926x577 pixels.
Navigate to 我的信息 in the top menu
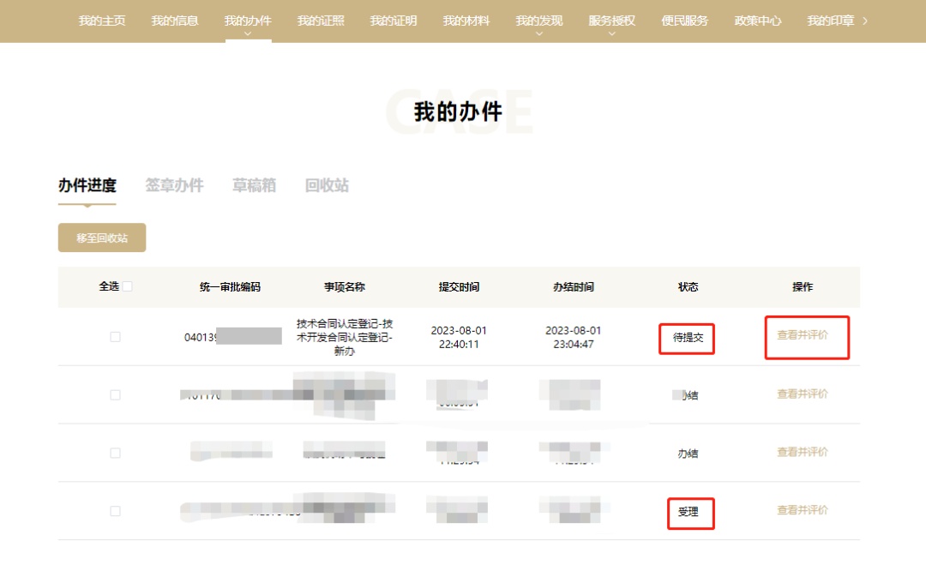(x=174, y=21)
